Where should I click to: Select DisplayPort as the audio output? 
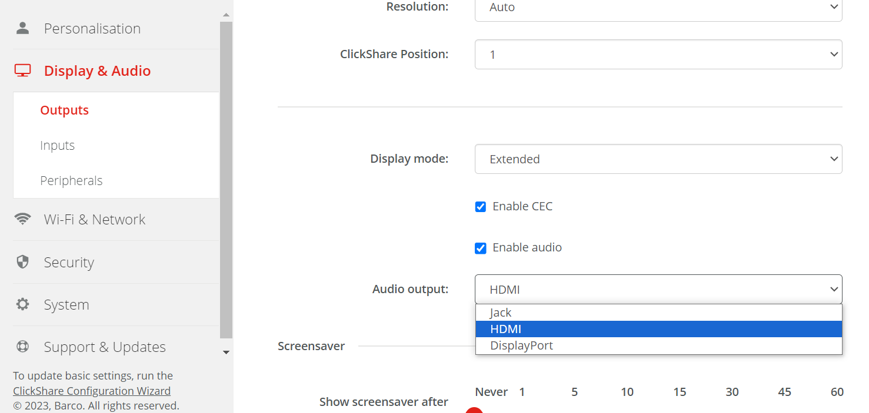(x=522, y=345)
